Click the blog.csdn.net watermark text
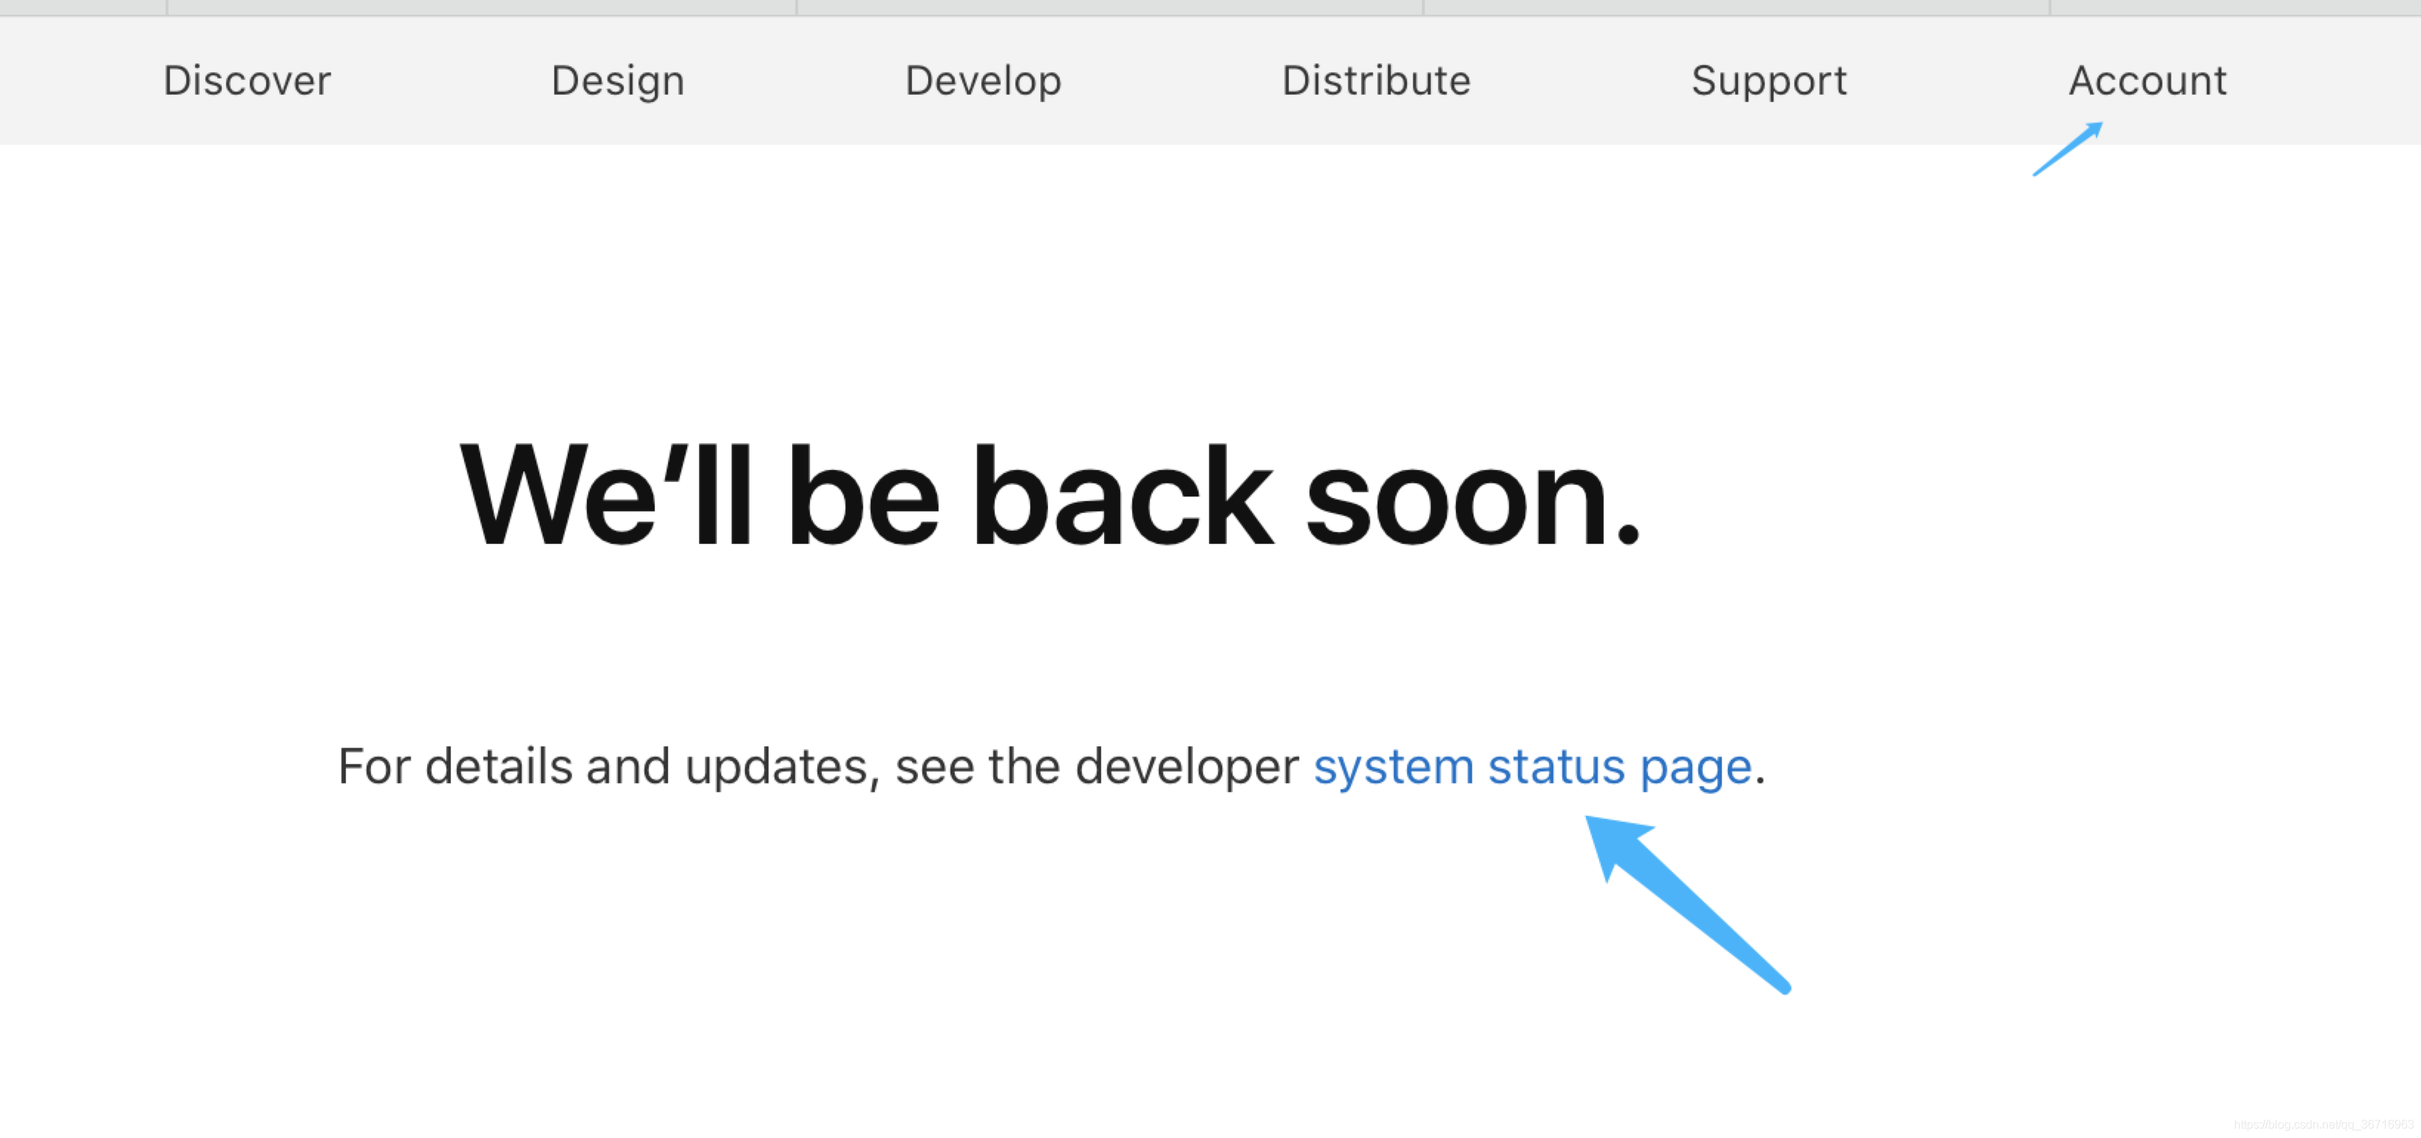 tap(2322, 1125)
